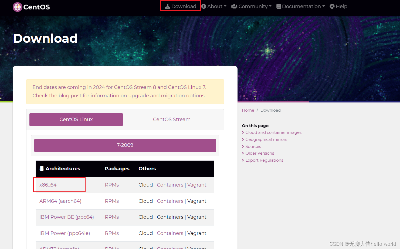Select the CentOS Linux tab
Image resolution: width=400 pixels, height=249 pixels.
pyautogui.click(x=76, y=119)
